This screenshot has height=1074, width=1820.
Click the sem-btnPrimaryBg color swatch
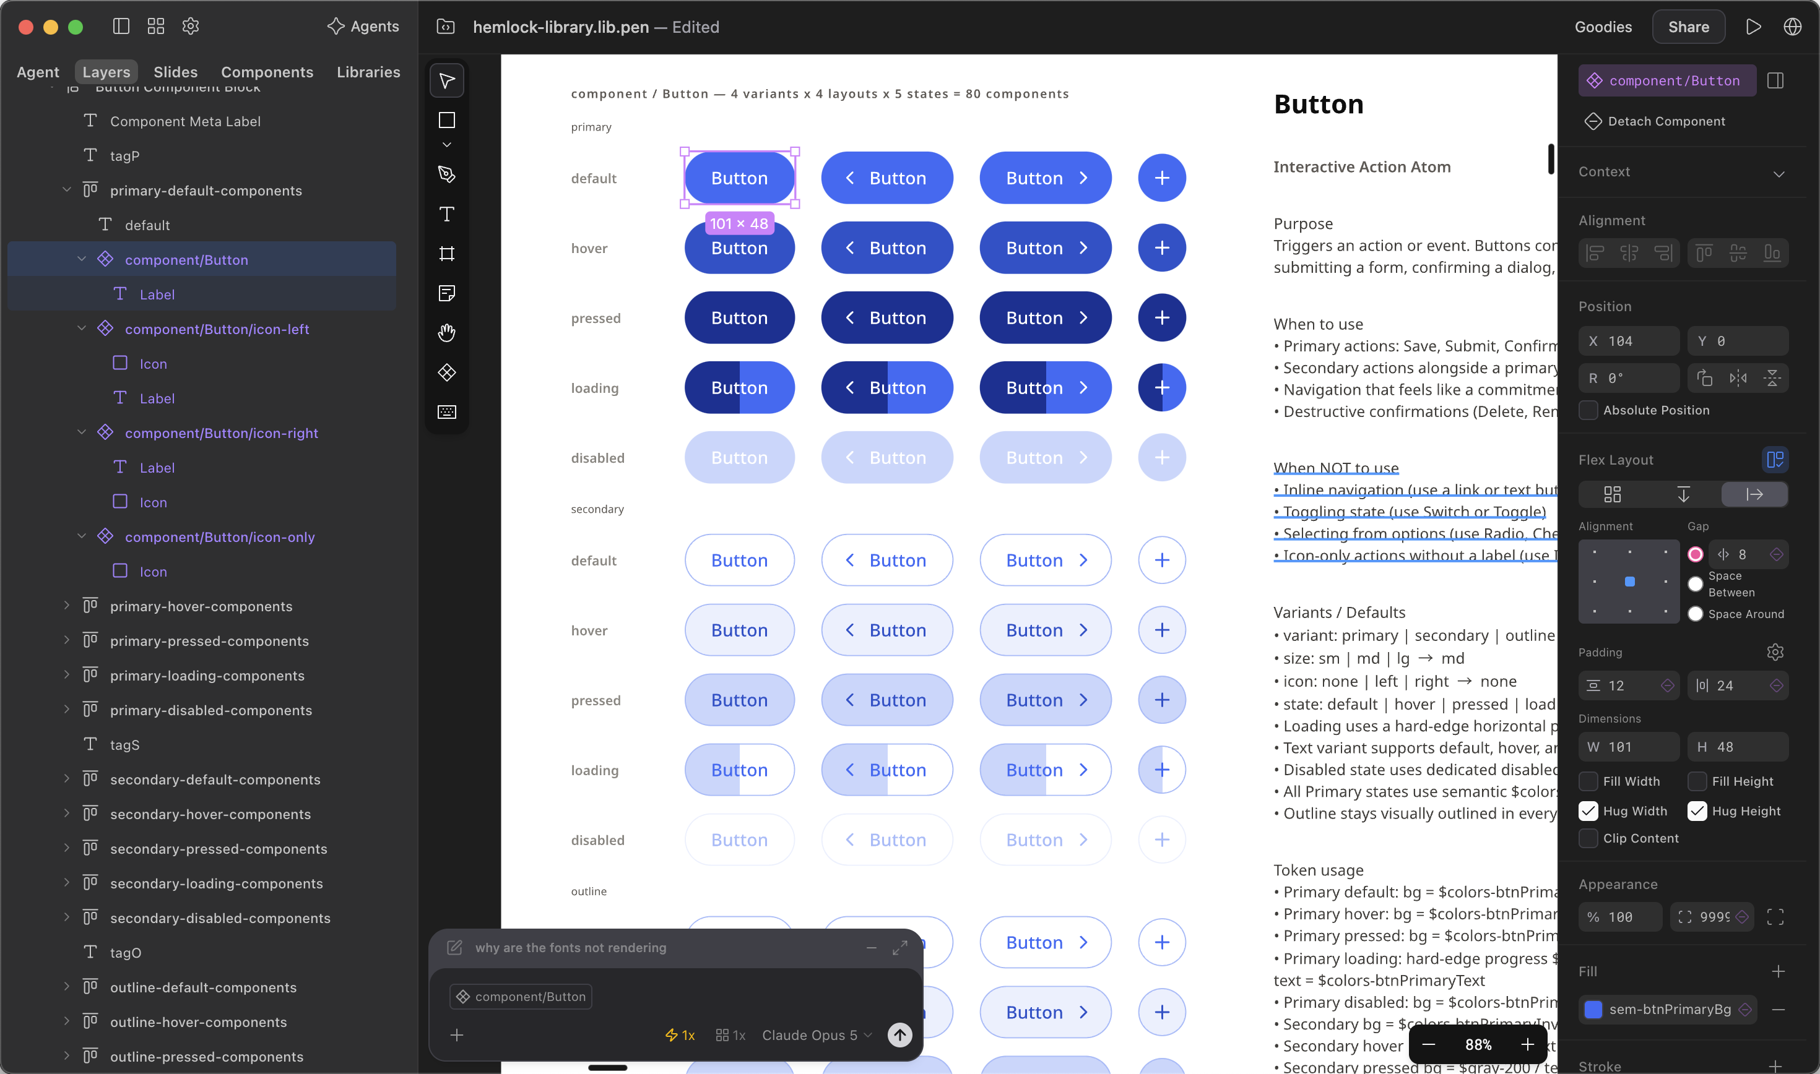click(x=1593, y=1010)
